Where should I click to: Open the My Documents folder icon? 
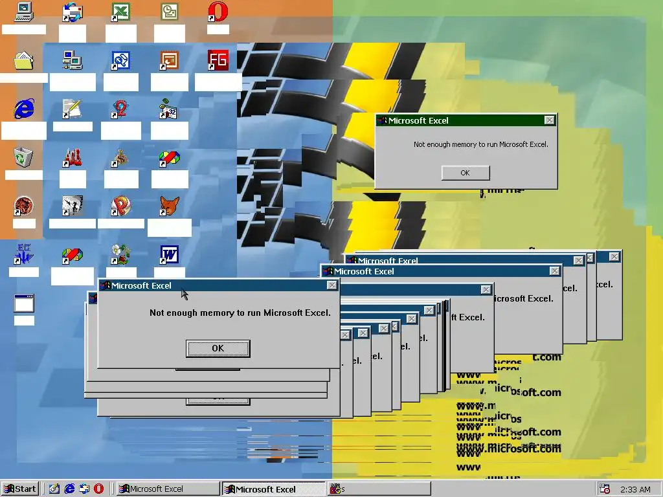[x=24, y=60]
